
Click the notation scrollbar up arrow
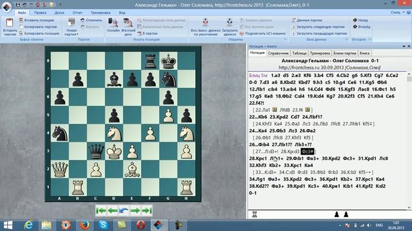[409, 74]
